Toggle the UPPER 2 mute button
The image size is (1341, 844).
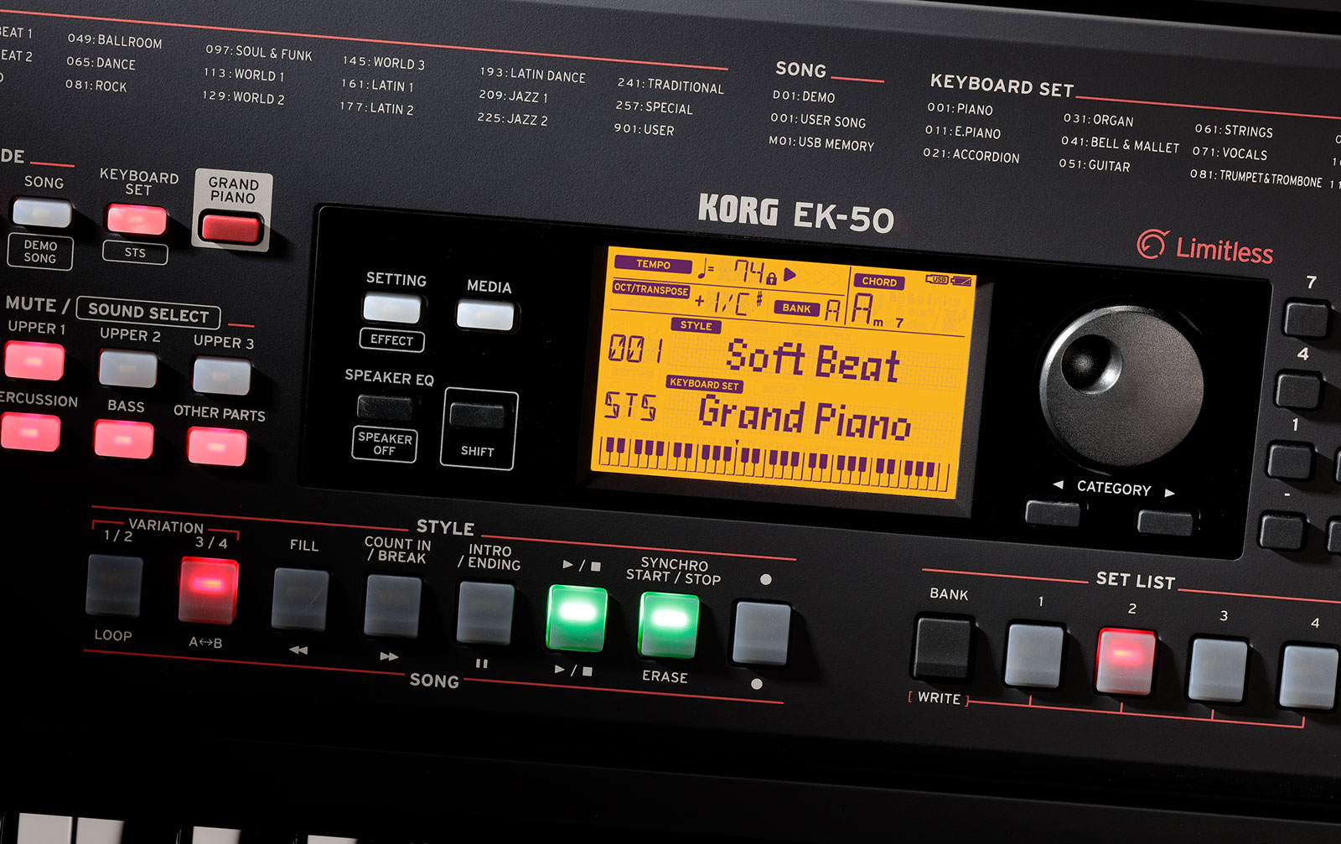127,369
